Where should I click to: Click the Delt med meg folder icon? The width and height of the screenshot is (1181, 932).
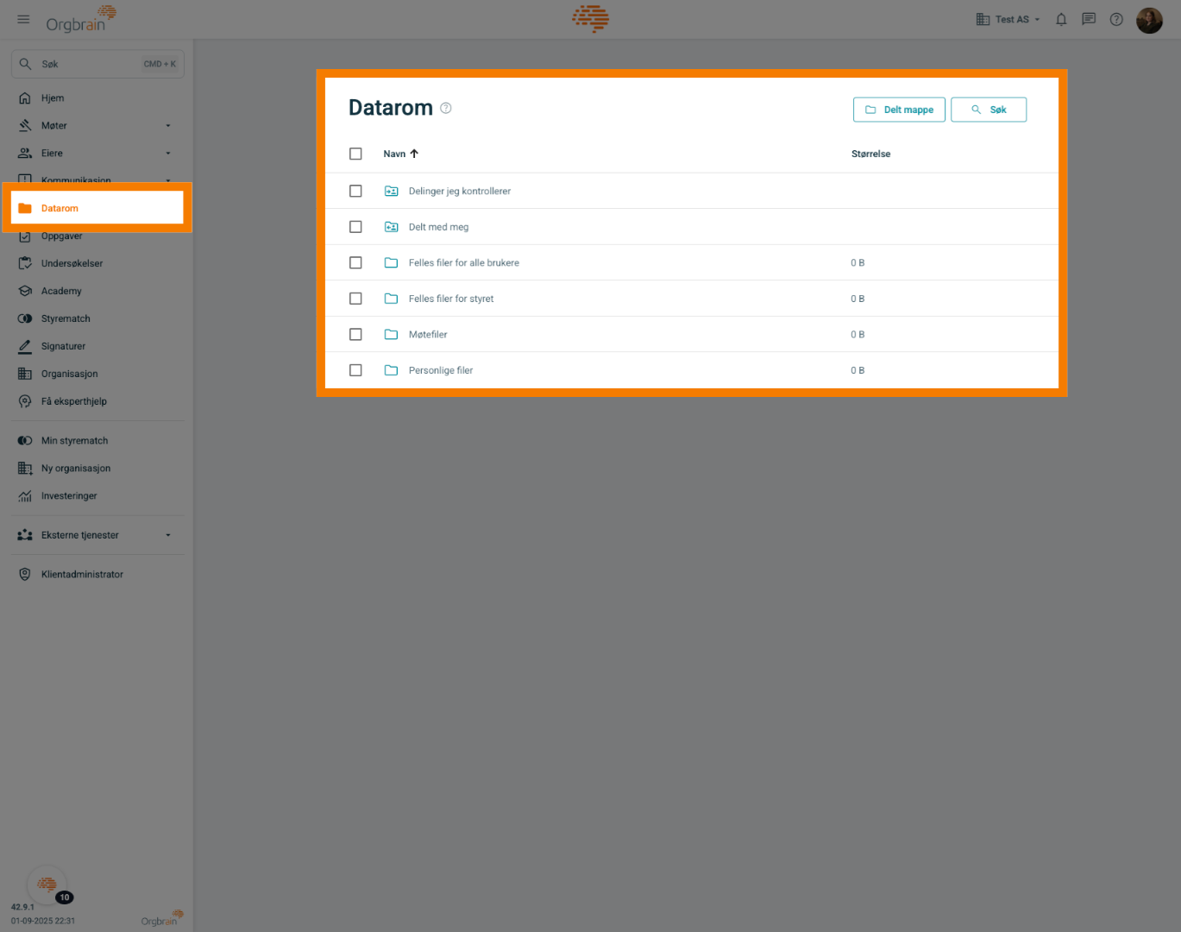(x=391, y=227)
